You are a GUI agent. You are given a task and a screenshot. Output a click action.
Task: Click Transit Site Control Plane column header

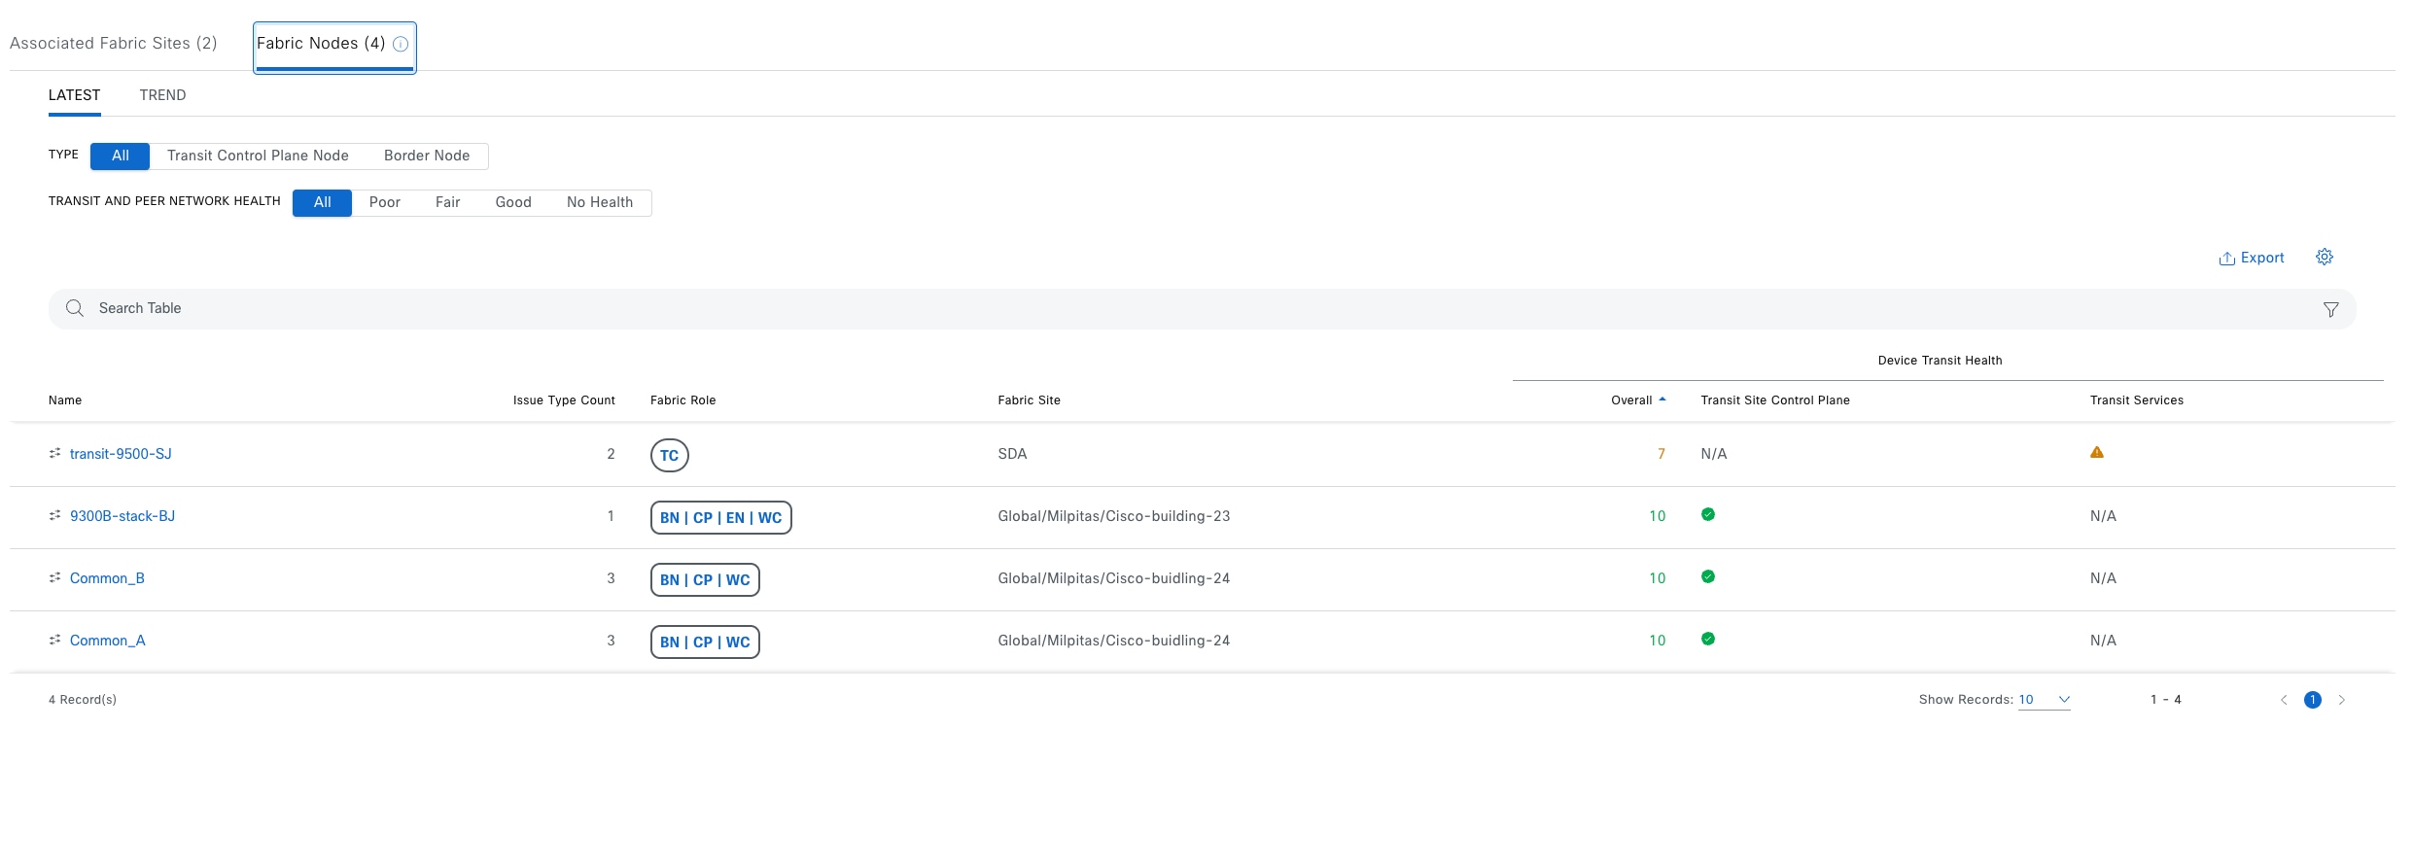click(1775, 400)
